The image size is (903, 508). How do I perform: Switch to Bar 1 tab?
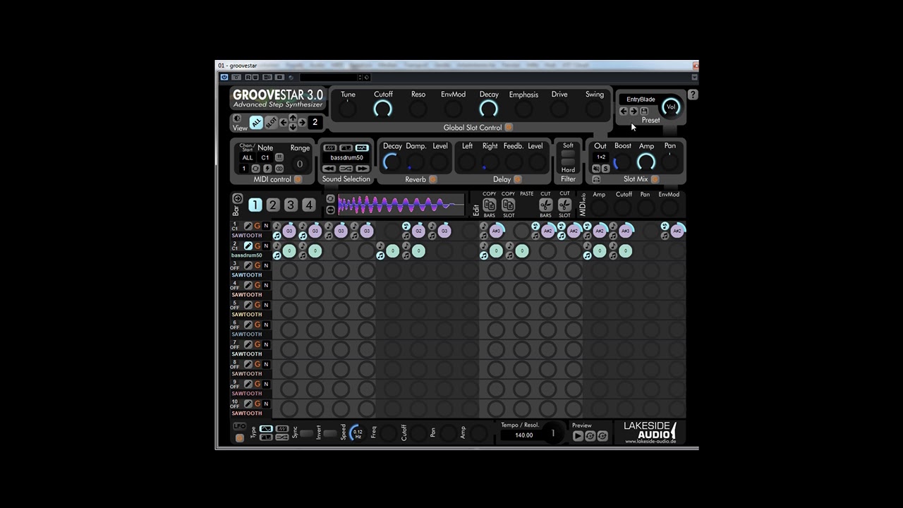255,205
